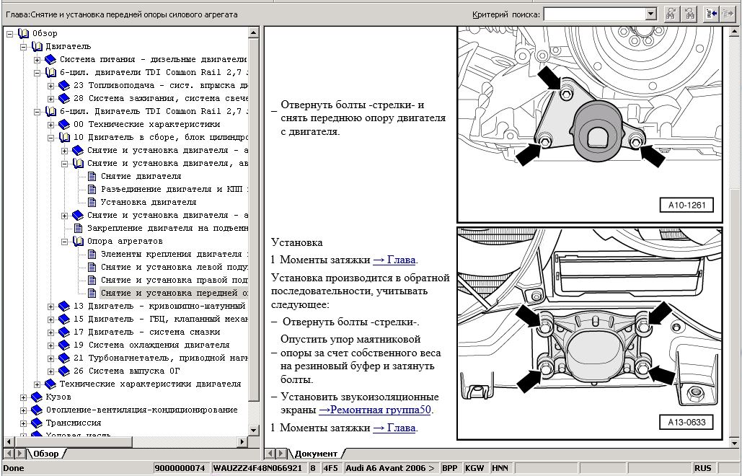Screen dimensions: 742x476
Task: Click book icon of 28 Система зажигания
Action: coord(64,98)
